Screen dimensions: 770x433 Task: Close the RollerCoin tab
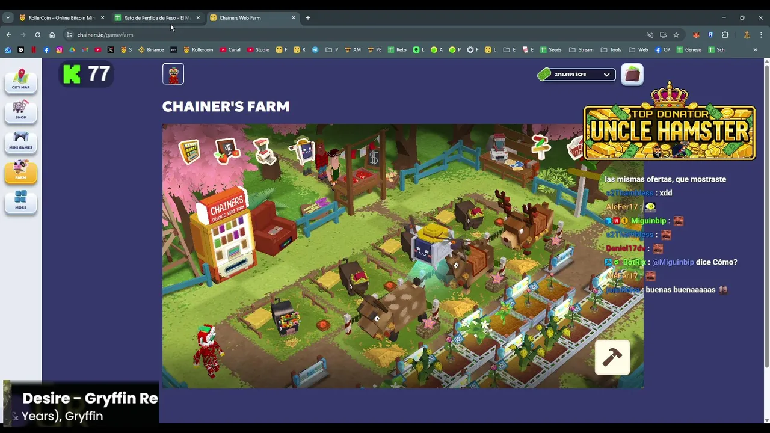(x=102, y=18)
